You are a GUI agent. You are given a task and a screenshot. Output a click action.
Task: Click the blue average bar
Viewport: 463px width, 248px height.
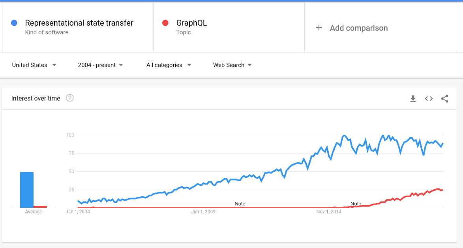coord(27,190)
